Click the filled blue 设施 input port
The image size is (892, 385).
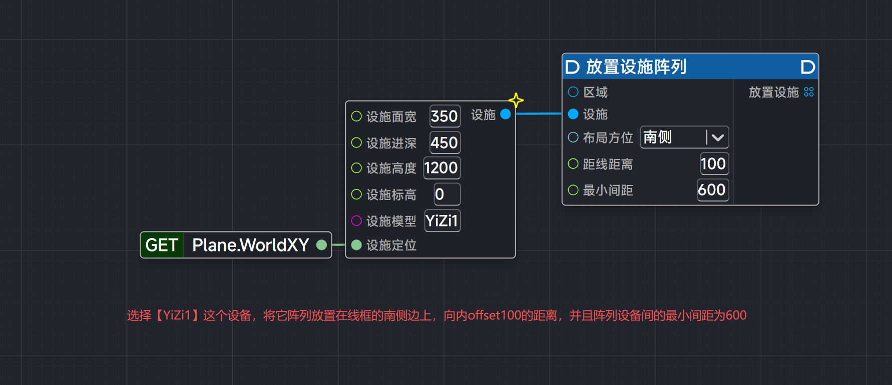coord(573,114)
